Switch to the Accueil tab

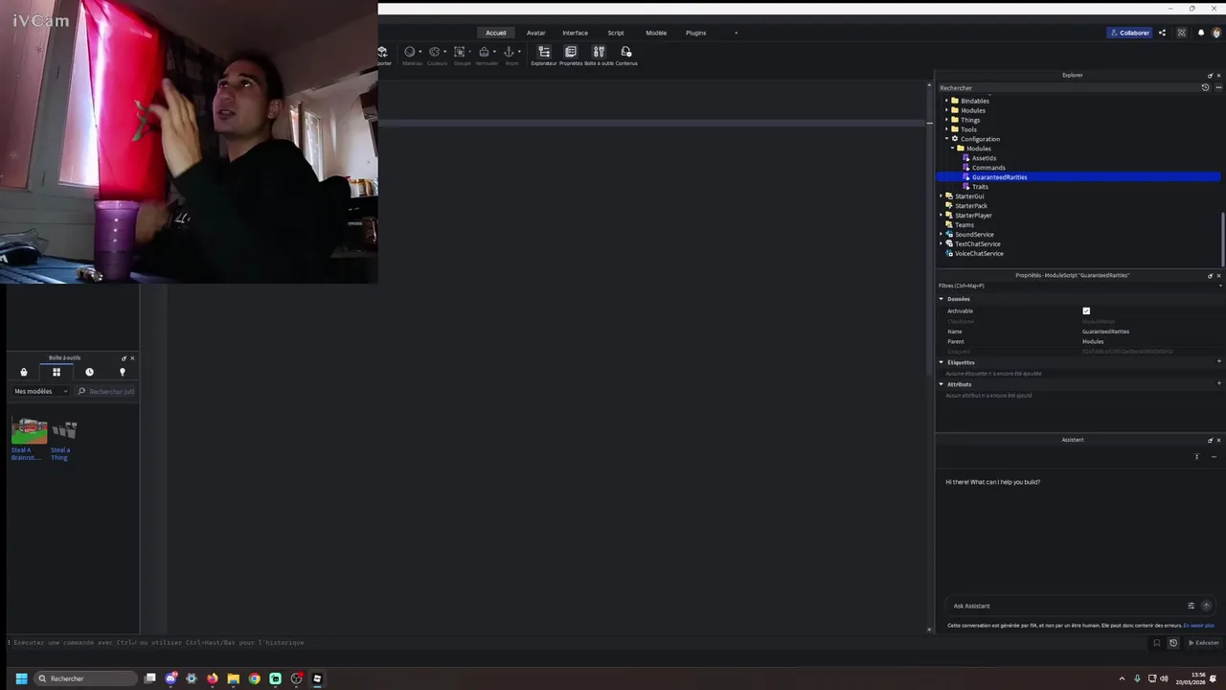(495, 33)
